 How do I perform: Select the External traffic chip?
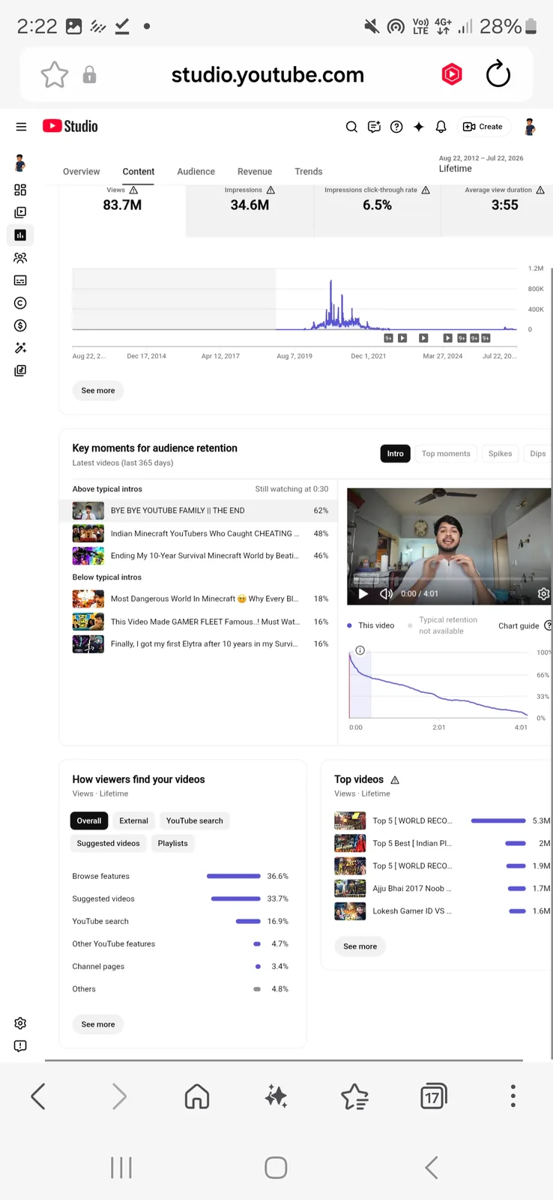tap(134, 821)
